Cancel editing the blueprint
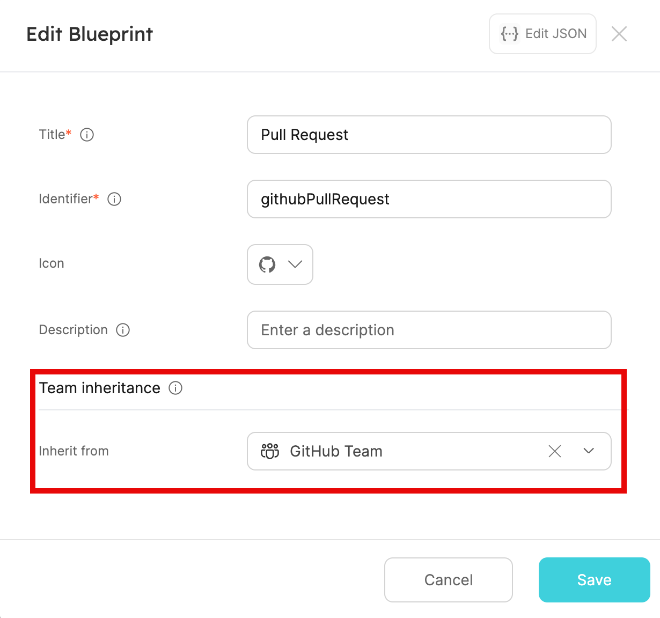The width and height of the screenshot is (660, 618). tap(449, 580)
